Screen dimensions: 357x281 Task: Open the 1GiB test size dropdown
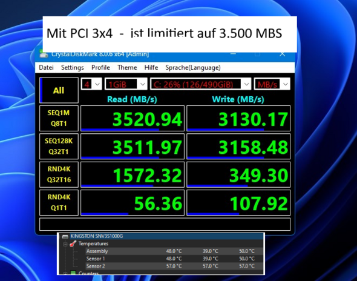point(126,84)
